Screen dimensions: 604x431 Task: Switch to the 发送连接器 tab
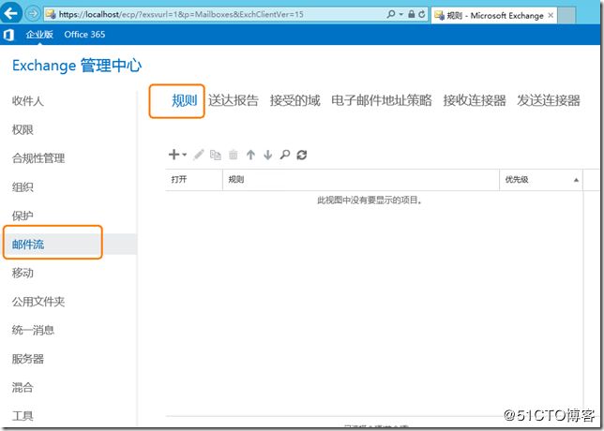549,101
